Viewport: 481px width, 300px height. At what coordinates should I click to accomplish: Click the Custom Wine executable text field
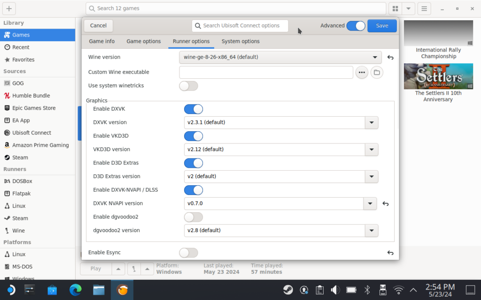pos(266,73)
